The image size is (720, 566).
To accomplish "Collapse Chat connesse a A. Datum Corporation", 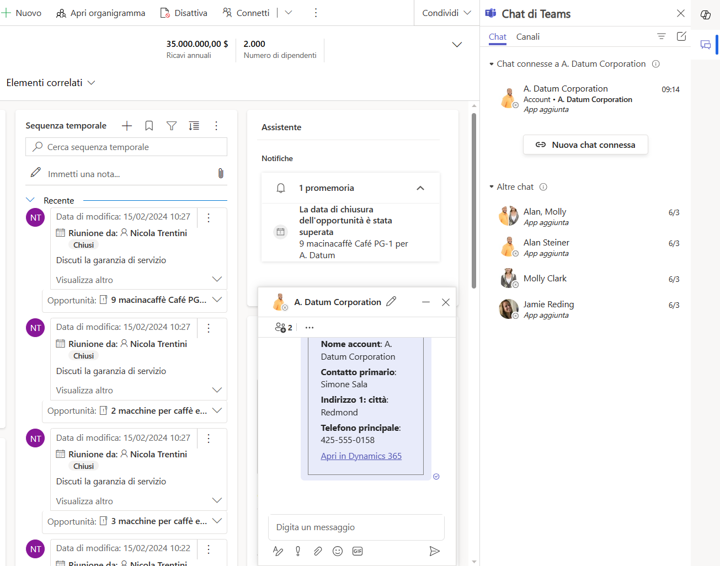I will pyautogui.click(x=492, y=64).
